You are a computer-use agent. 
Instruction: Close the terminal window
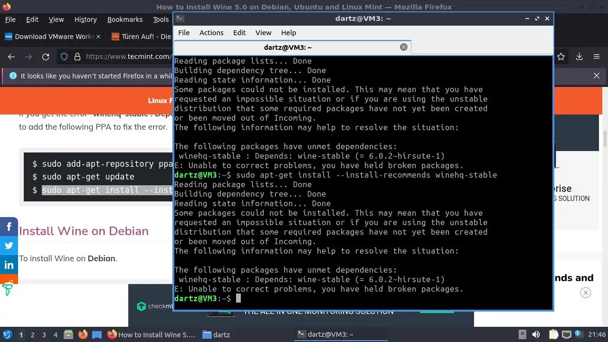(x=547, y=19)
